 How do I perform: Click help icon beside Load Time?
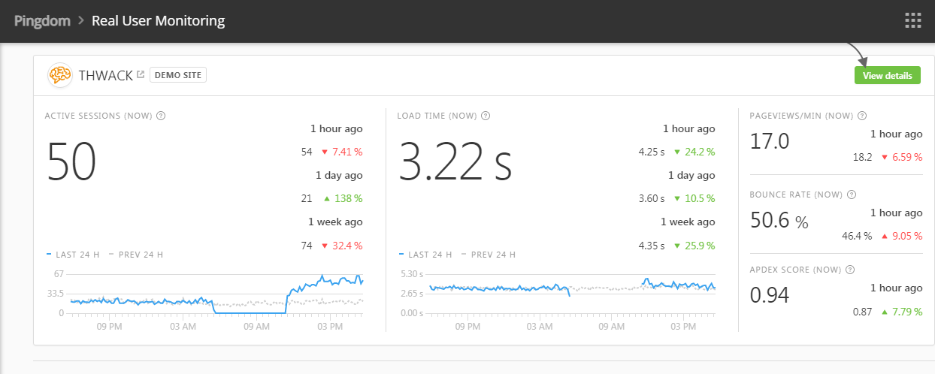click(x=486, y=116)
